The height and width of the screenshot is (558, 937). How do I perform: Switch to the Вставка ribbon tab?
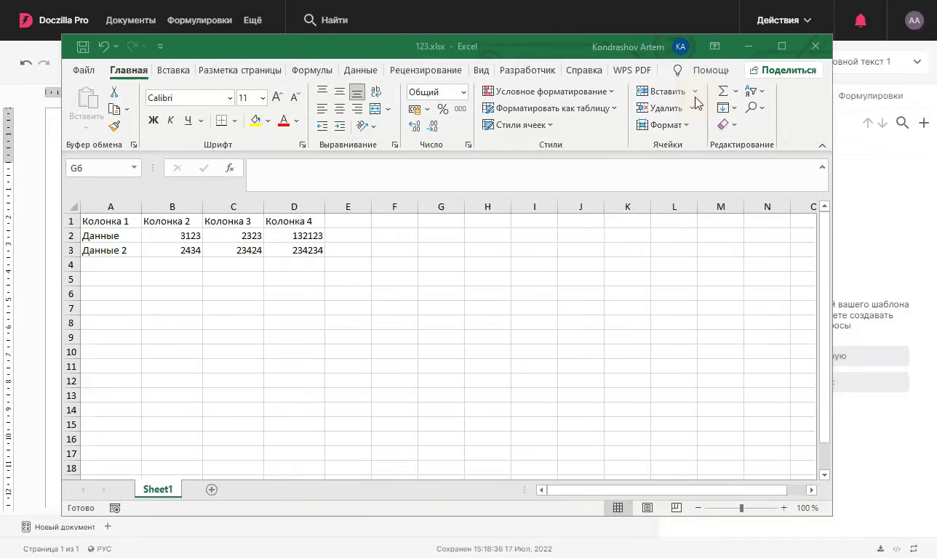[x=173, y=70]
